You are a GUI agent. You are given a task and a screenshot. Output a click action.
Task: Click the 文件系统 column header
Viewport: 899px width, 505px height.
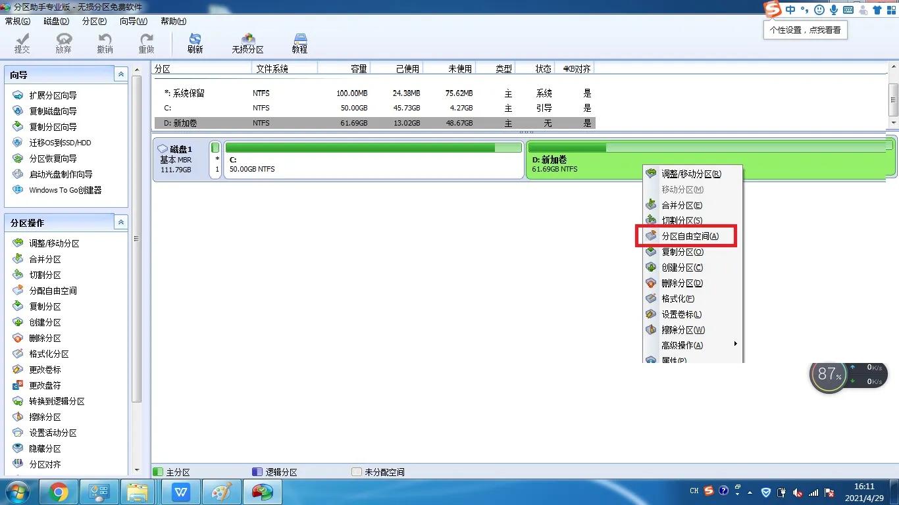[284, 68]
